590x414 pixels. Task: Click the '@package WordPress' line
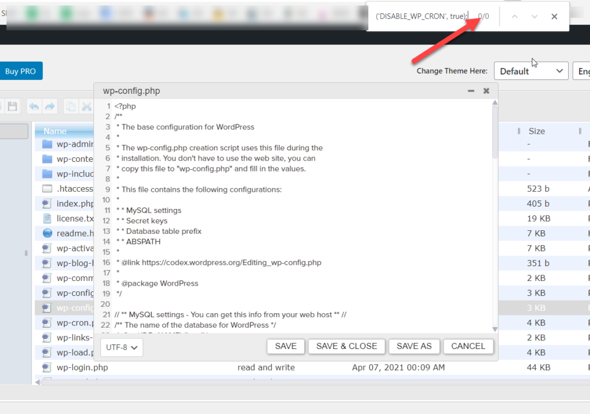[157, 283]
